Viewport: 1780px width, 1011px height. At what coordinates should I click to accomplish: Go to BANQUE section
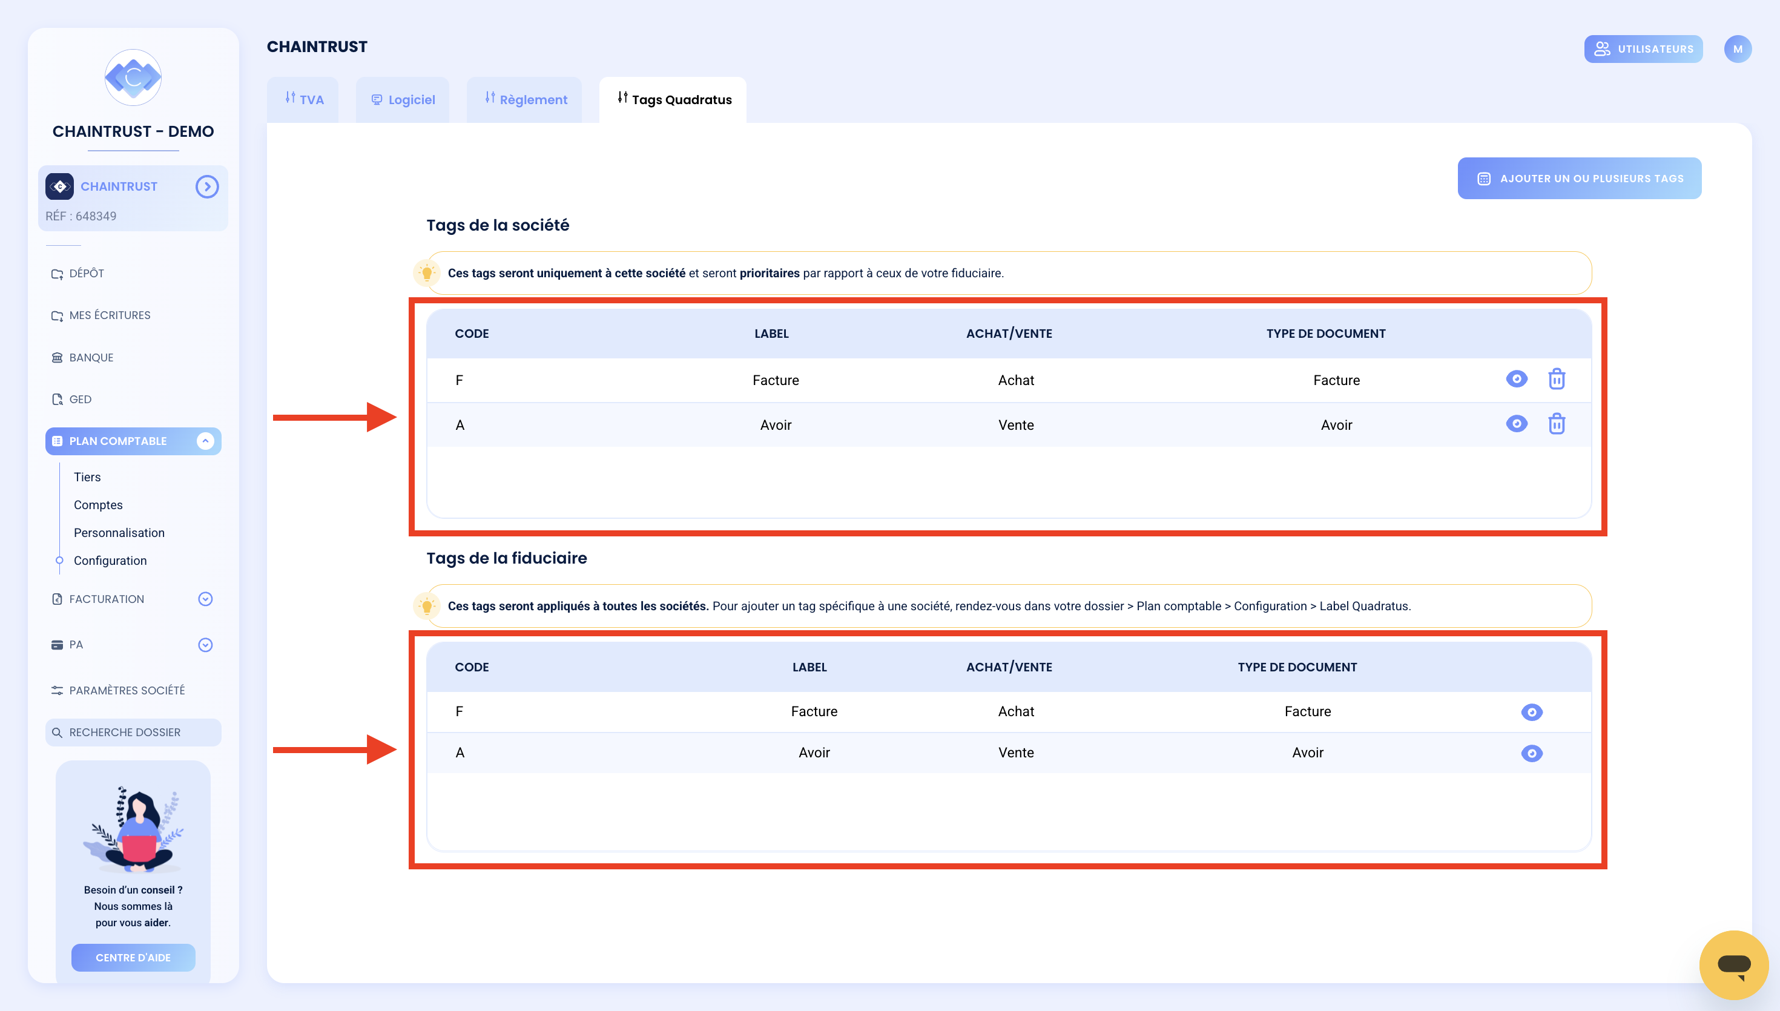[x=91, y=358]
